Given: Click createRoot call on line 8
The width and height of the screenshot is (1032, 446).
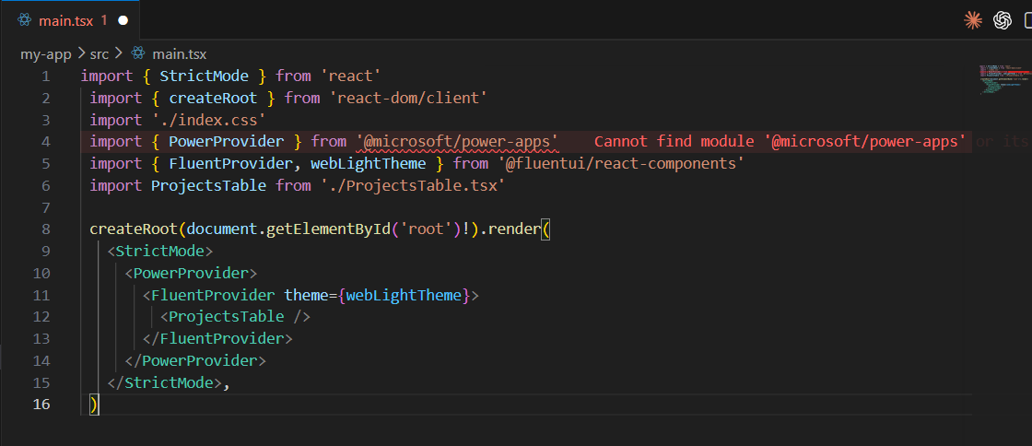Looking at the screenshot, I should [x=134, y=229].
